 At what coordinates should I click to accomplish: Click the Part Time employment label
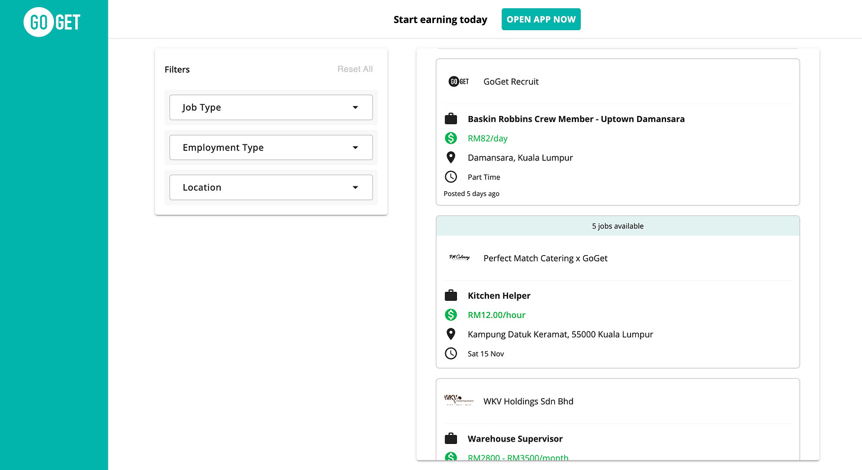(x=484, y=177)
